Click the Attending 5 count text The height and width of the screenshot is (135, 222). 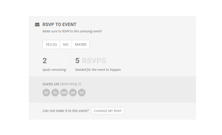[x=71, y=84]
